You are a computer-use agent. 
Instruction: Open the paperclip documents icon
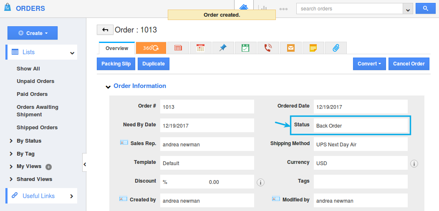tap(336, 48)
